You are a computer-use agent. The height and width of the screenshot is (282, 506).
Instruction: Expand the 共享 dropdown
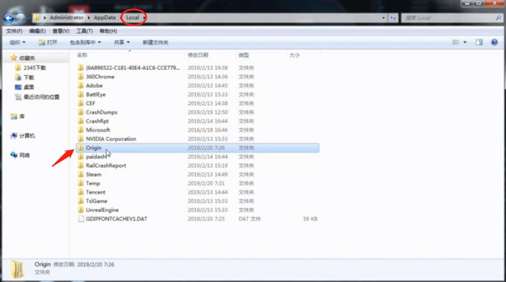(122, 42)
